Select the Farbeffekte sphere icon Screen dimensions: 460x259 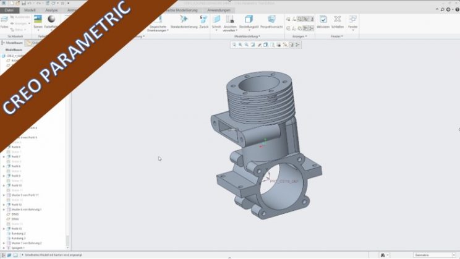[x=52, y=20]
